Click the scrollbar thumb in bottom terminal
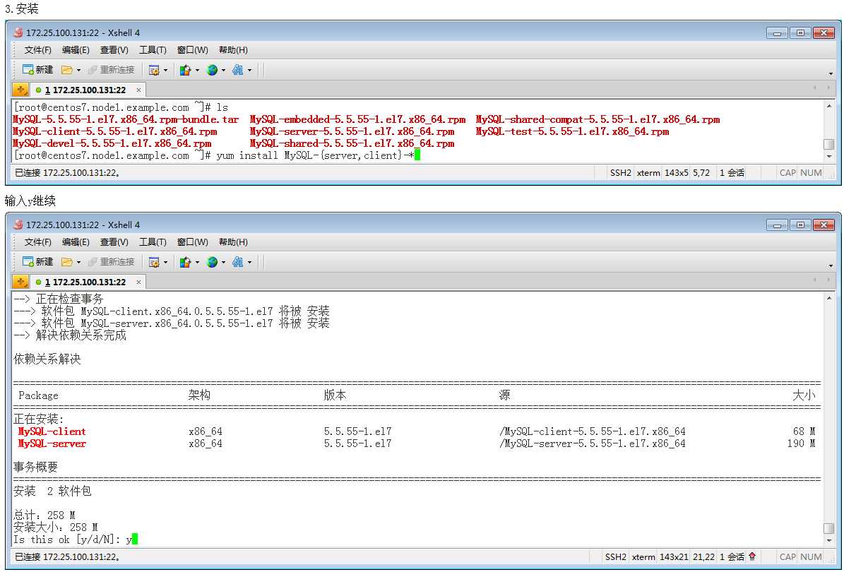This screenshot has width=844, height=572. tap(829, 528)
